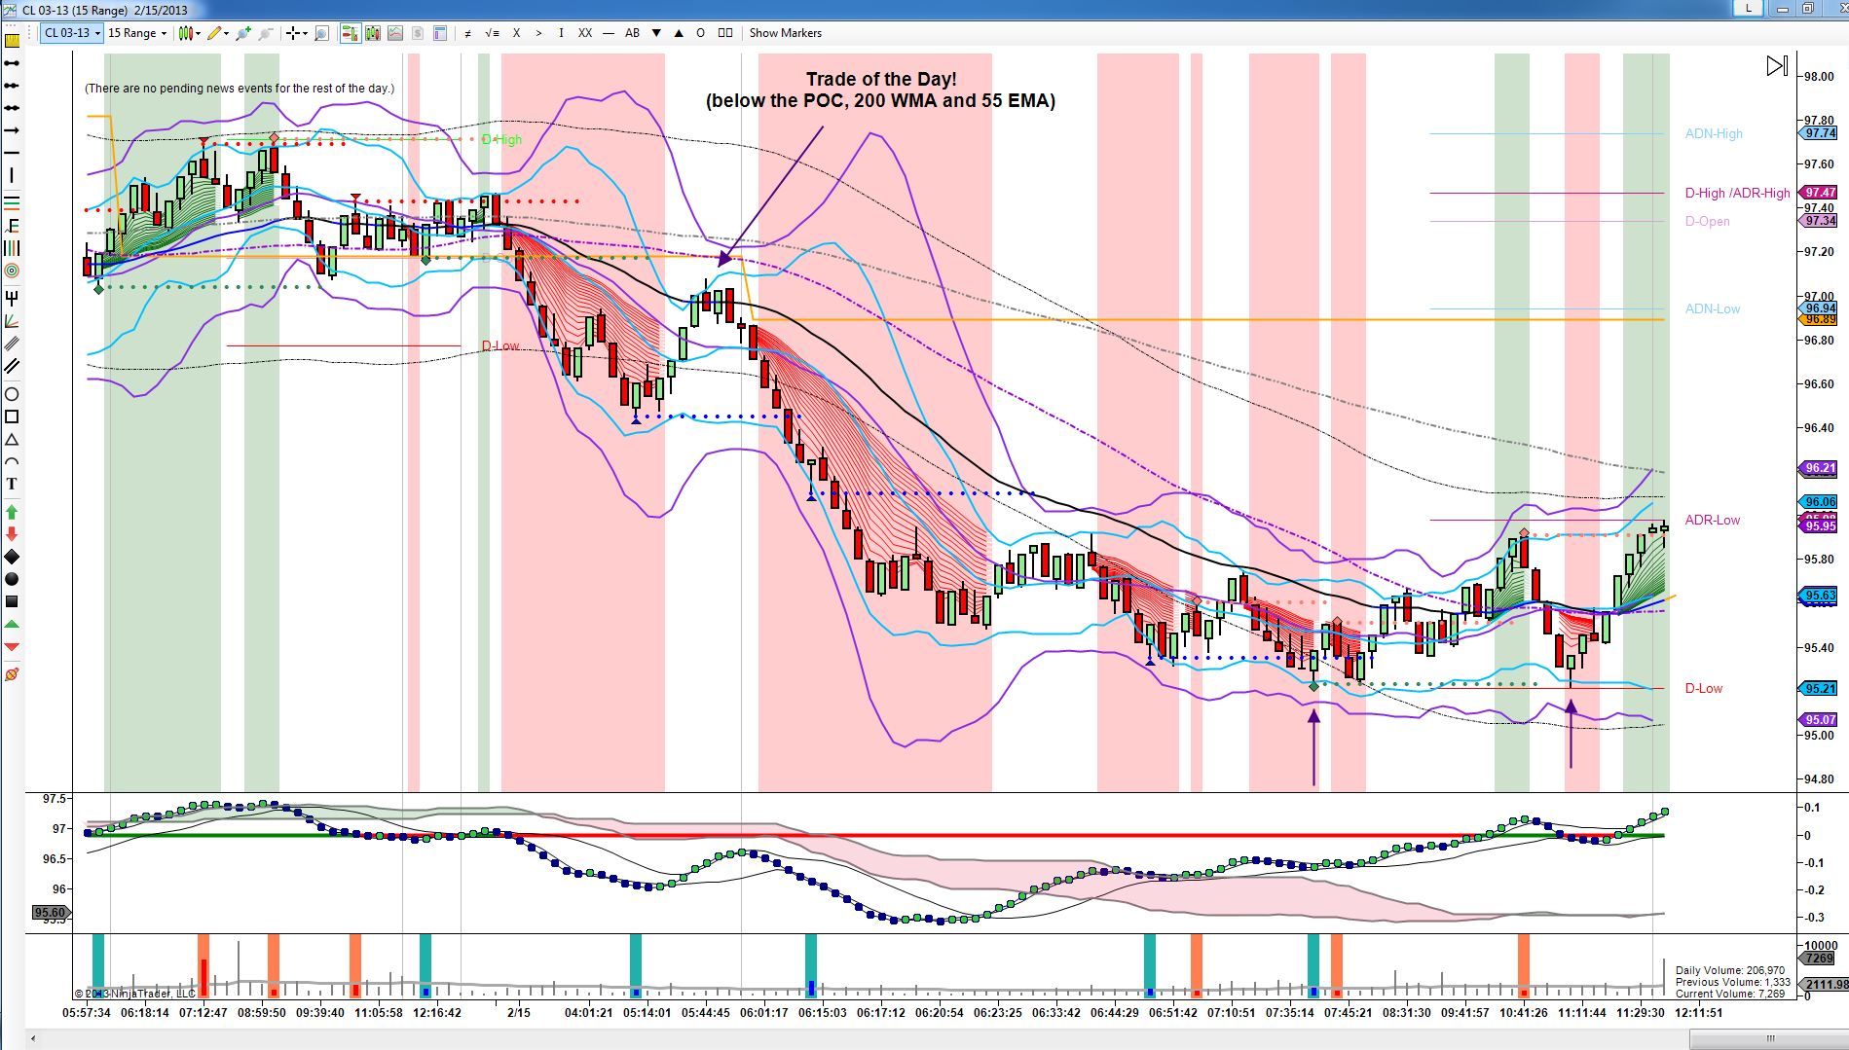The width and height of the screenshot is (1849, 1050).
Task: Select the green arrow up marker tool
Action: [12, 511]
